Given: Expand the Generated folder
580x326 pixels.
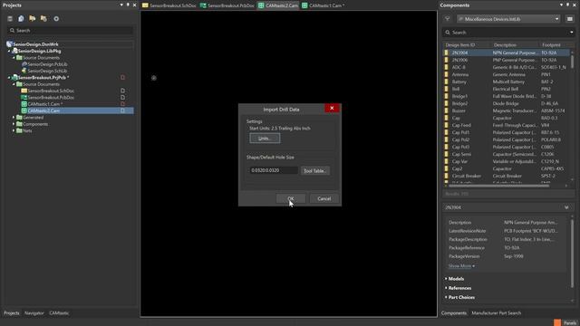Looking at the screenshot, I should [14, 118].
